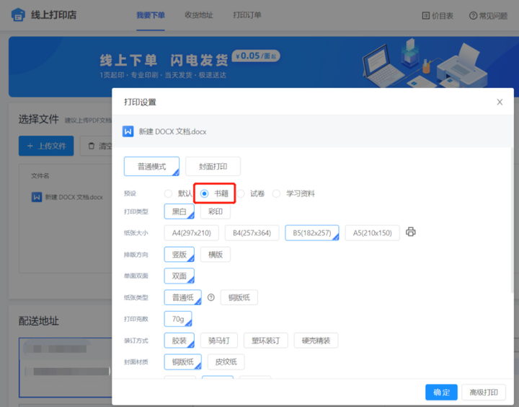519x407 pixels.
Task: Click the 上传文件 upload button
Action: click(x=46, y=146)
